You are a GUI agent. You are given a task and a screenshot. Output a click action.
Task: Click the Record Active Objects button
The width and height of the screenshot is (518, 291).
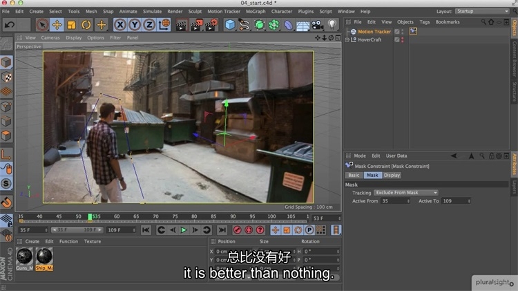pos(237,229)
